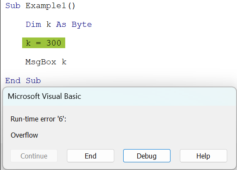Click the greyed-out Continue button

point(34,156)
